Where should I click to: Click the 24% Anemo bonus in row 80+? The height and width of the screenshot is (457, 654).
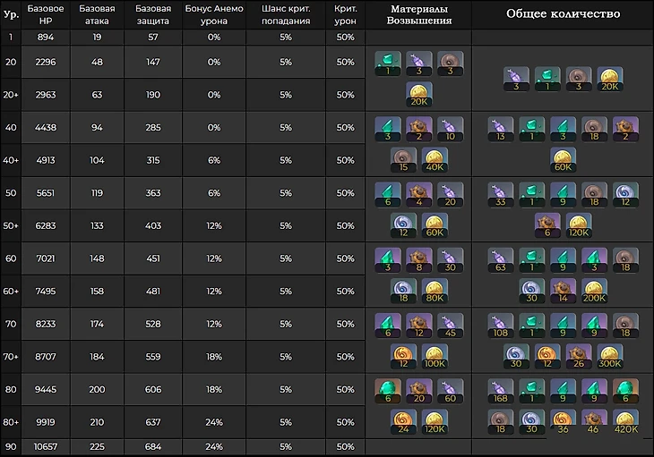pyautogui.click(x=213, y=422)
